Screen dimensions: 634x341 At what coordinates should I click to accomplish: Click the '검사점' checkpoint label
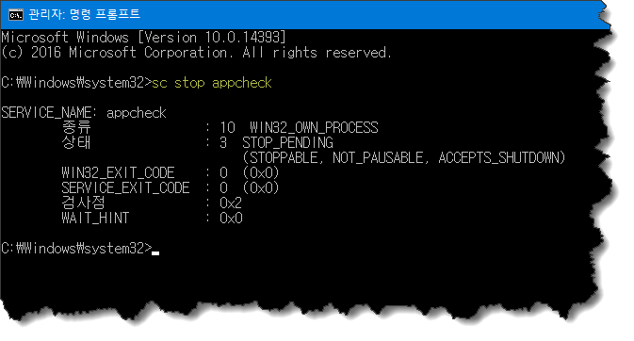coord(83,203)
